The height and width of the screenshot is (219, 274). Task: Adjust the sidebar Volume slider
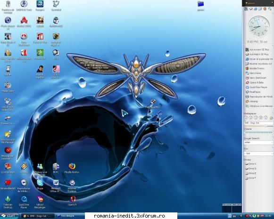[x=258, y=133]
